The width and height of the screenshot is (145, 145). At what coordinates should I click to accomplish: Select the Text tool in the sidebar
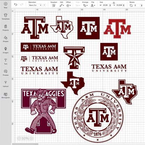tap(6, 61)
